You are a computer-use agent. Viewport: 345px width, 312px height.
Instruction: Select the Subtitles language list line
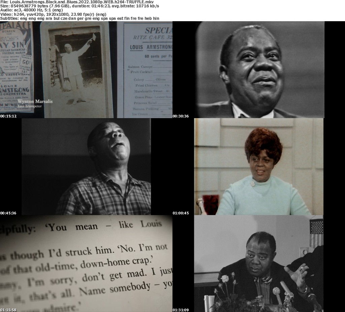pyautogui.click(x=80, y=19)
